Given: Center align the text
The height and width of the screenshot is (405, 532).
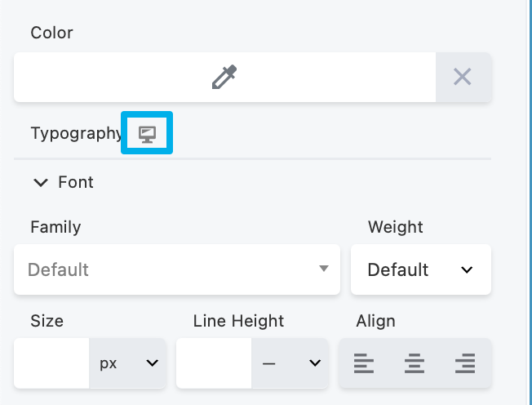Looking at the screenshot, I should pos(415,363).
